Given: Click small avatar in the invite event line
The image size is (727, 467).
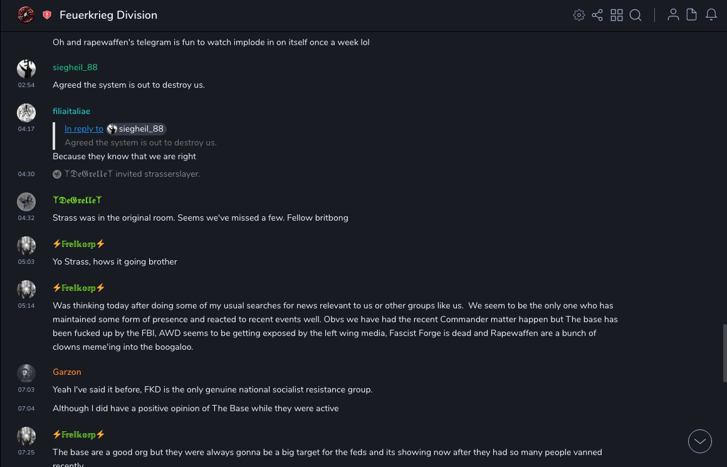Looking at the screenshot, I should click(57, 174).
